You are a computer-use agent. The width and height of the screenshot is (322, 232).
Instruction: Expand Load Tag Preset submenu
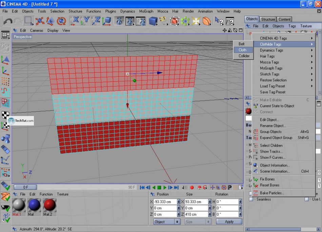[284, 86]
